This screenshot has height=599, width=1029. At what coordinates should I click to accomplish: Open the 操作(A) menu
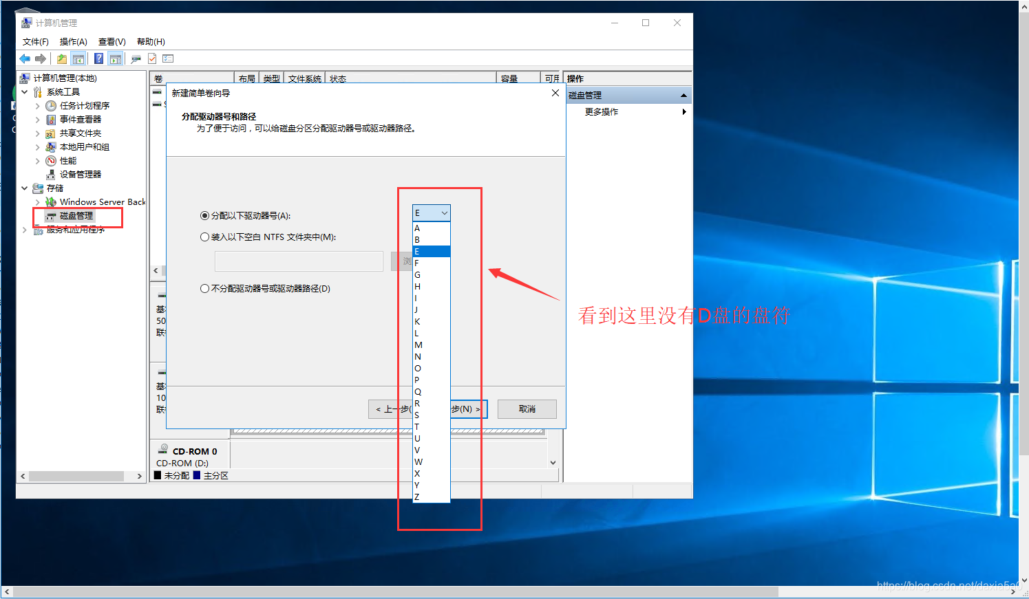click(73, 42)
